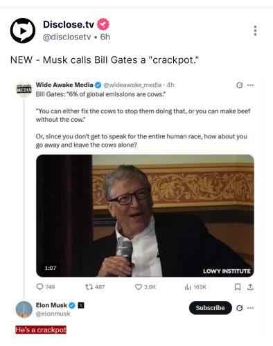This screenshot has height=346, width=273.
Task: Click the Wide Awake Media avatar
Action: 24,89
